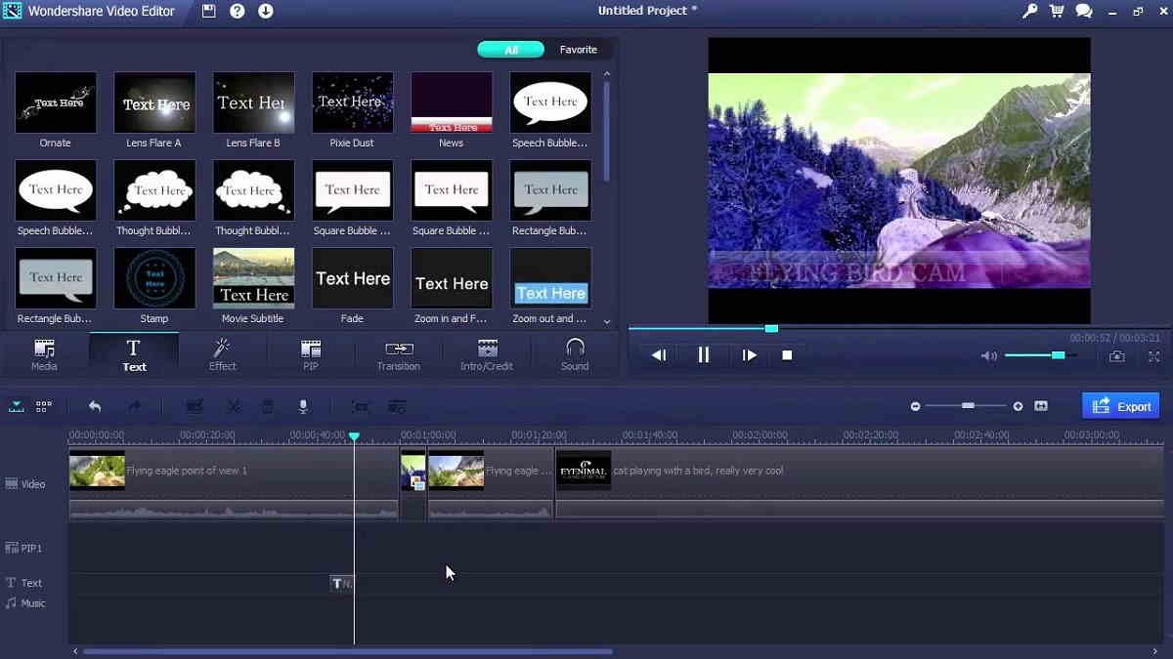Pause the video playback
The image size is (1173, 659).
coord(703,354)
